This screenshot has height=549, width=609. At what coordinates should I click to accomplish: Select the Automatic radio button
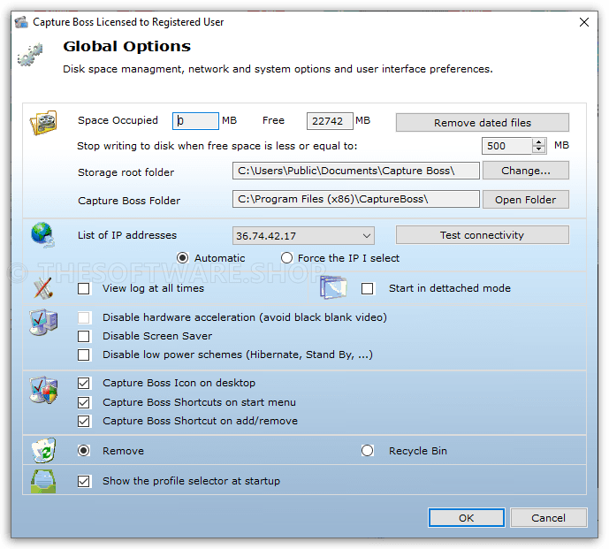tap(183, 258)
